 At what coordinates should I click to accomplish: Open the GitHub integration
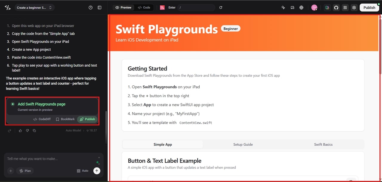click(336, 8)
